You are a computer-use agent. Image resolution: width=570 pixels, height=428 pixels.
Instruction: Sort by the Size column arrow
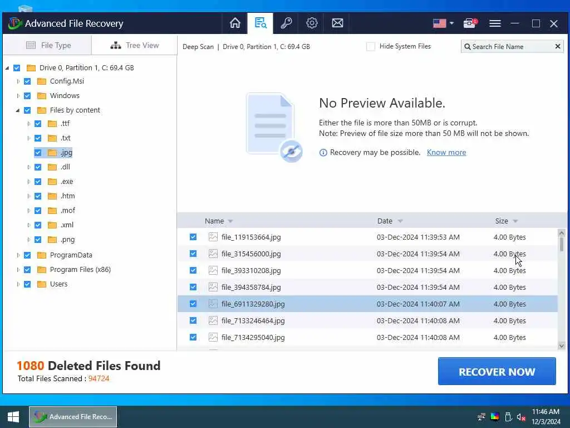(x=515, y=221)
